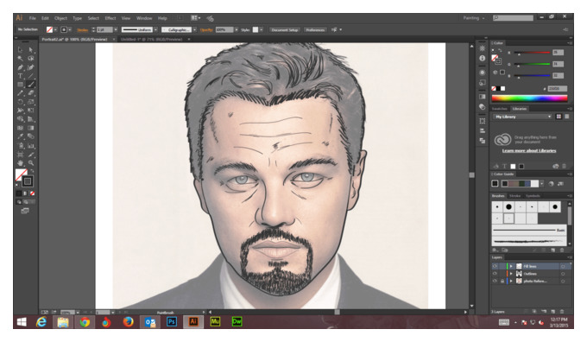Open the Gradient panel icon in dock
Viewport: 587px width, 342px height.
pos(483,97)
